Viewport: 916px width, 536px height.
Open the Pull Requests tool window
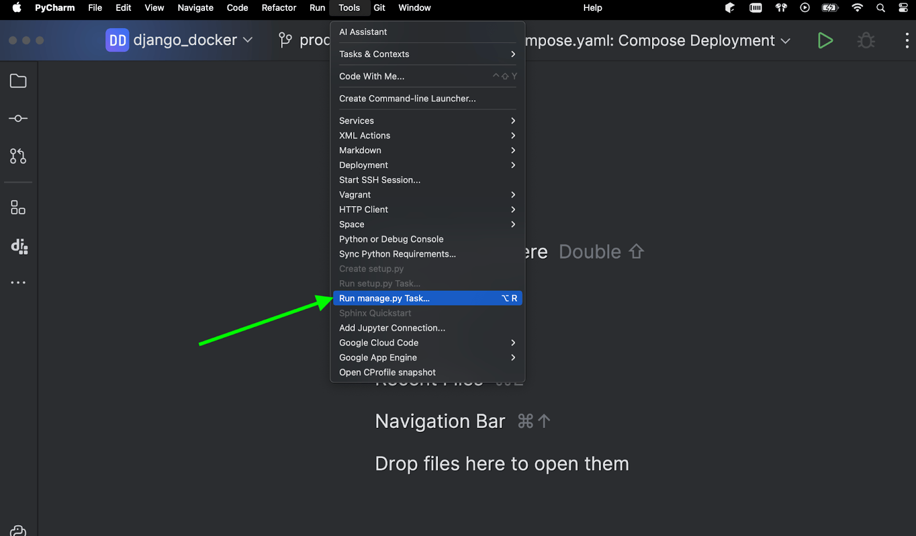tap(18, 156)
